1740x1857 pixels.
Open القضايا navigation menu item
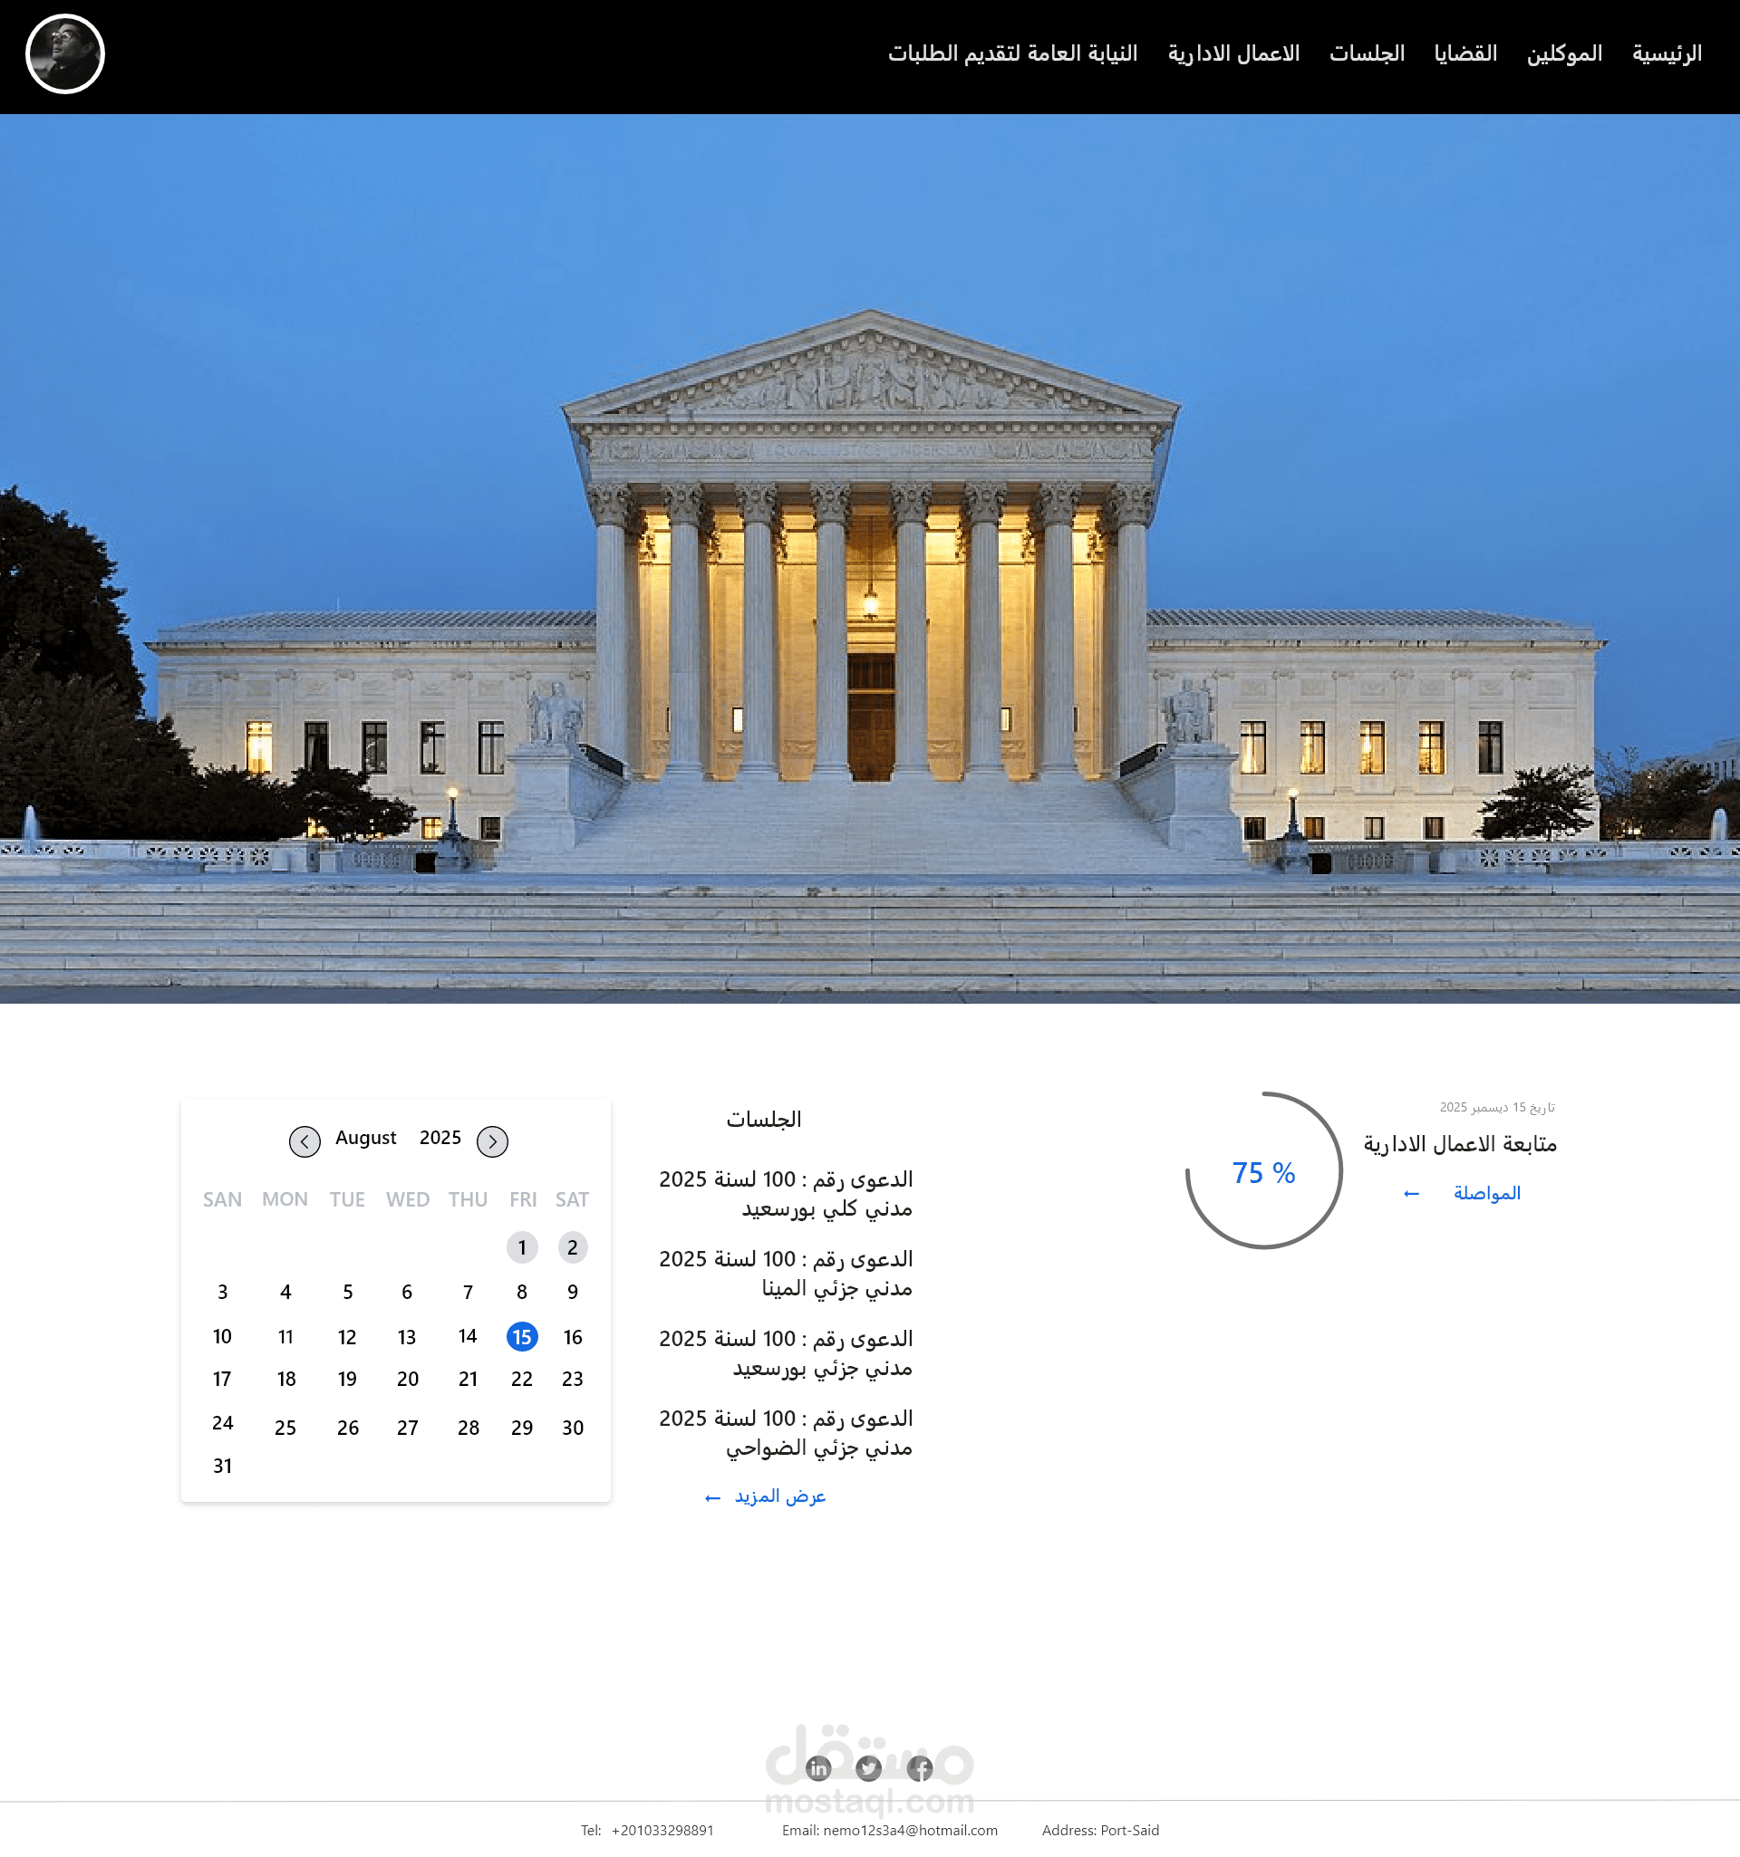point(1465,53)
